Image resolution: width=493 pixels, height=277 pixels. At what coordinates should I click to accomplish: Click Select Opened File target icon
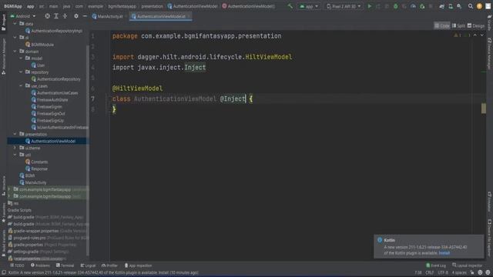(47, 16)
